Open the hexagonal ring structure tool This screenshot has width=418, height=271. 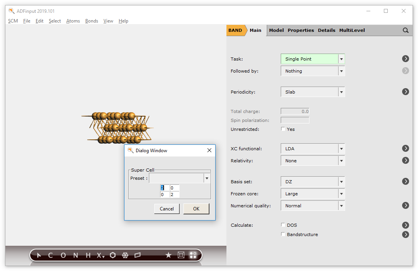coord(113,255)
